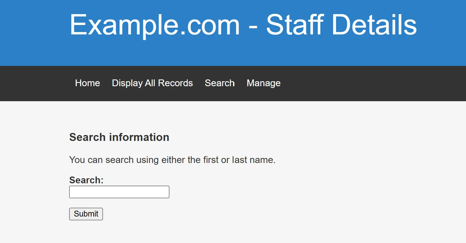Go to the Display All Records page
Image resolution: width=466 pixels, height=243 pixels.
pyautogui.click(x=152, y=83)
